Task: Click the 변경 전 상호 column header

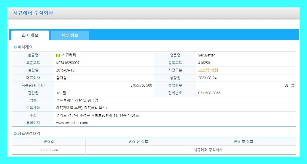Action: coord(138,142)
